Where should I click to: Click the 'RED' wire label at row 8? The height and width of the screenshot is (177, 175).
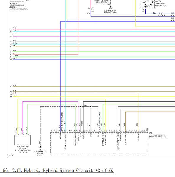[x=14, y=53]
